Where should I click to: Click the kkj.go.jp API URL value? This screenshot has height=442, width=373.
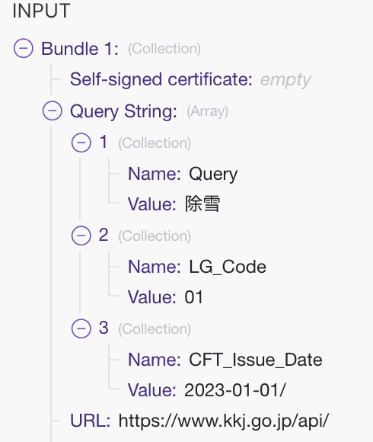(x=224, y=421)
